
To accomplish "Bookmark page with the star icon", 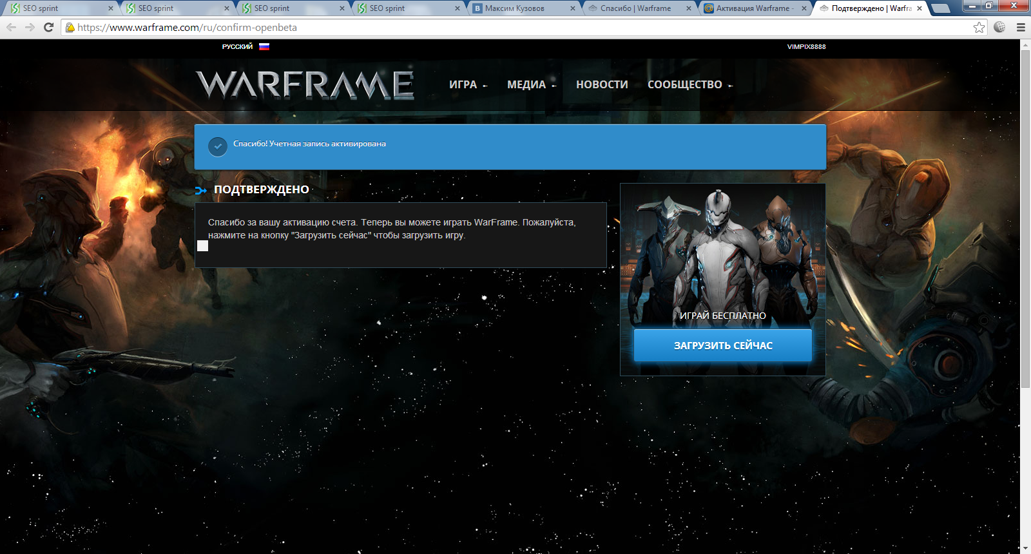I will [979, 27].
